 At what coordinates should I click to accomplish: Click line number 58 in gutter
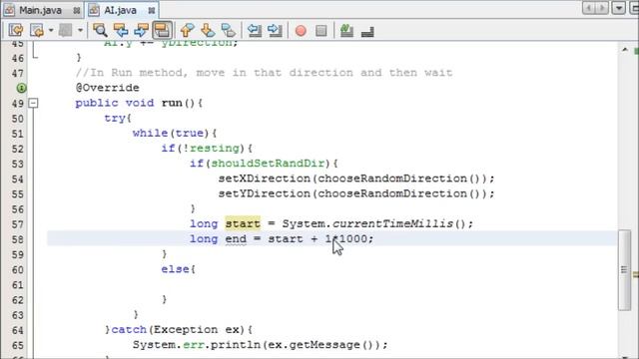point(18,239)
